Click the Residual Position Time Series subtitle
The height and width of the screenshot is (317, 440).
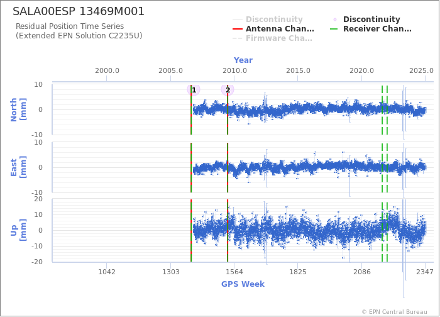(x=70, y=26)
